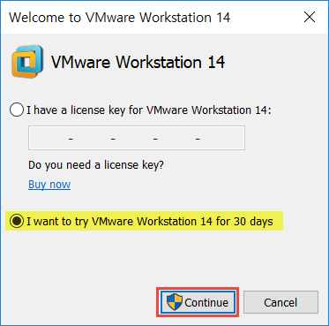Image resolution: width=329 pixels, height=326 pixels.
Task: Click the last dash in the license key field
Action: [x=198, y=139]
